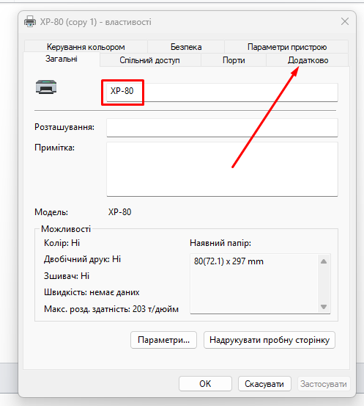Screen dimensions: 364x406
Task: Click the paper list scroll down arrow
Action: tap(324, 307)
